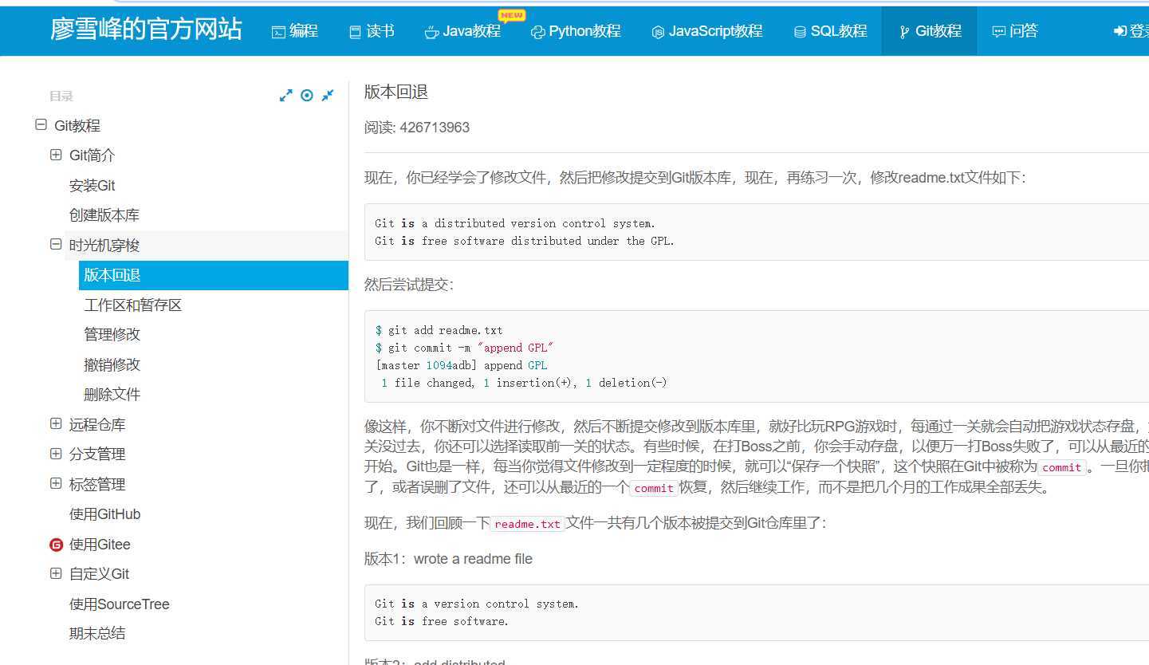Open the 创建版本库 chapter

click(104, 215)
